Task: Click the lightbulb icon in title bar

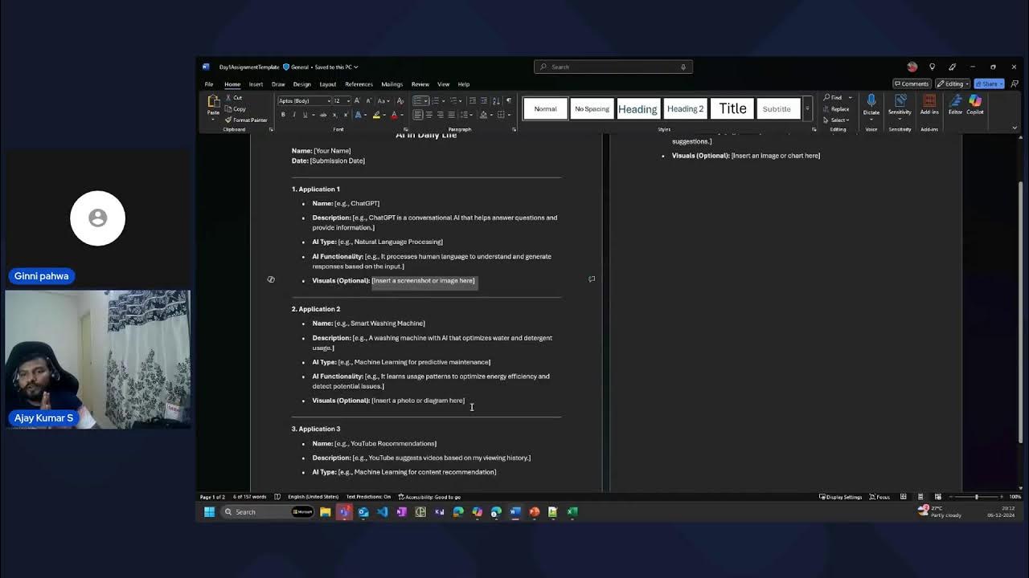Action: click(933, 67)
